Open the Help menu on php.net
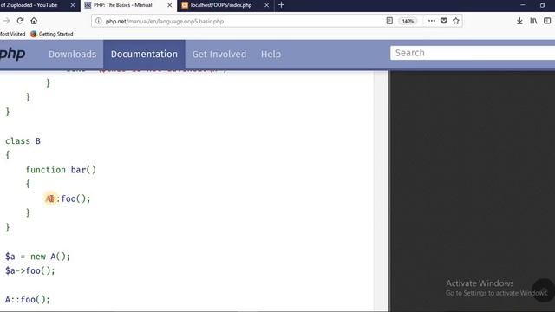 point(271,54)
